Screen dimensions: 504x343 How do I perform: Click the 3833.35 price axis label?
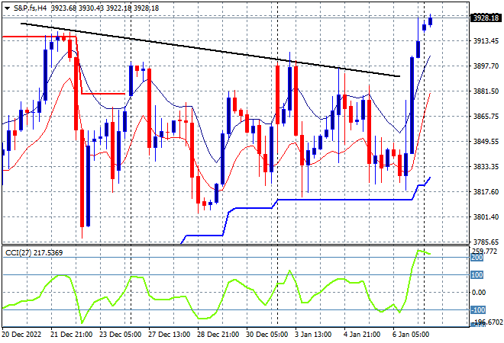(x=486, y=166)
